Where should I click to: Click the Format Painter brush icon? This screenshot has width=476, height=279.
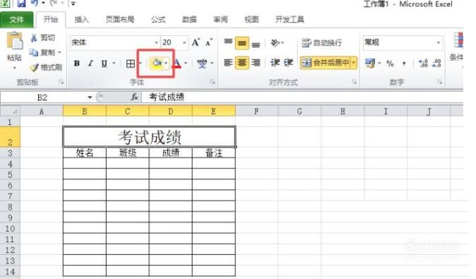35,67
